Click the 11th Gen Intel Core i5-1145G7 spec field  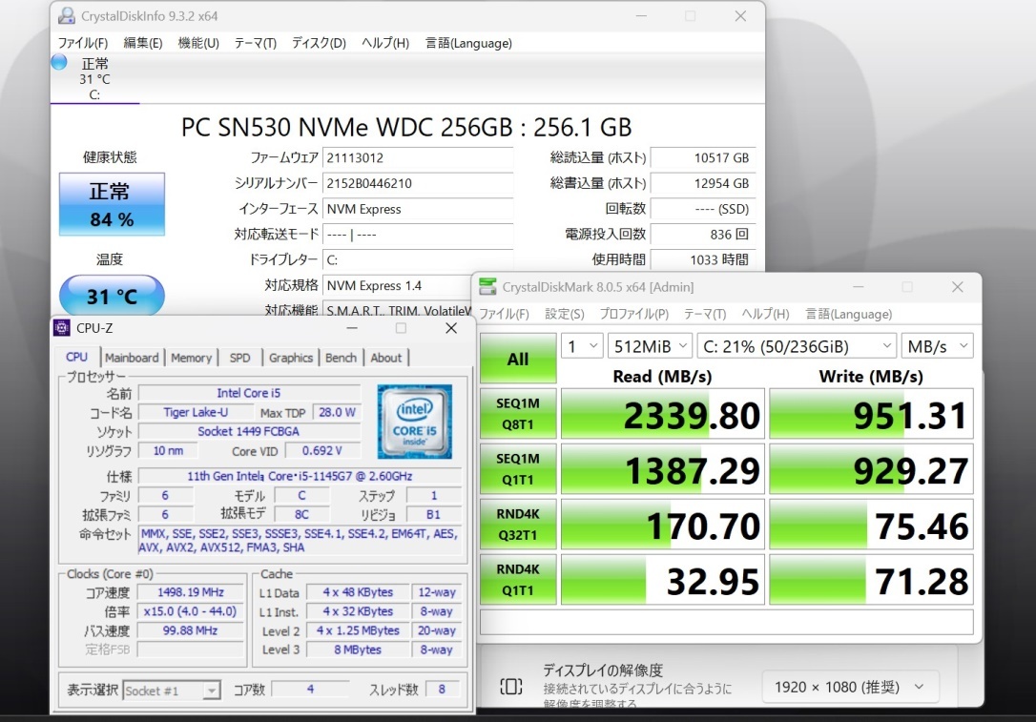coord(300,476)
